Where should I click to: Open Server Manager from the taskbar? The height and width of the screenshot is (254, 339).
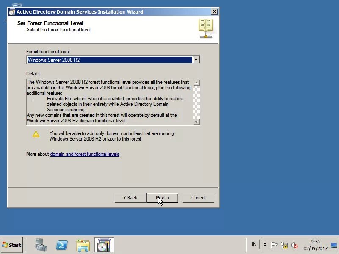(x=41, y=245)
